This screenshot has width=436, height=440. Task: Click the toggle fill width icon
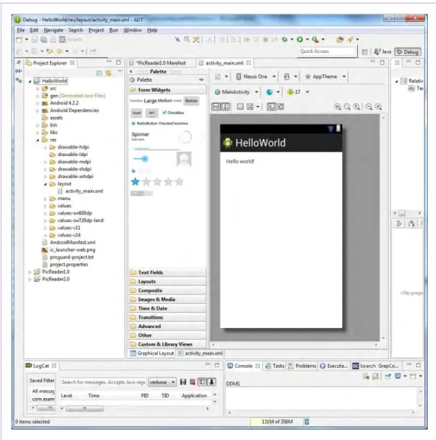click(x=216, y=107)
